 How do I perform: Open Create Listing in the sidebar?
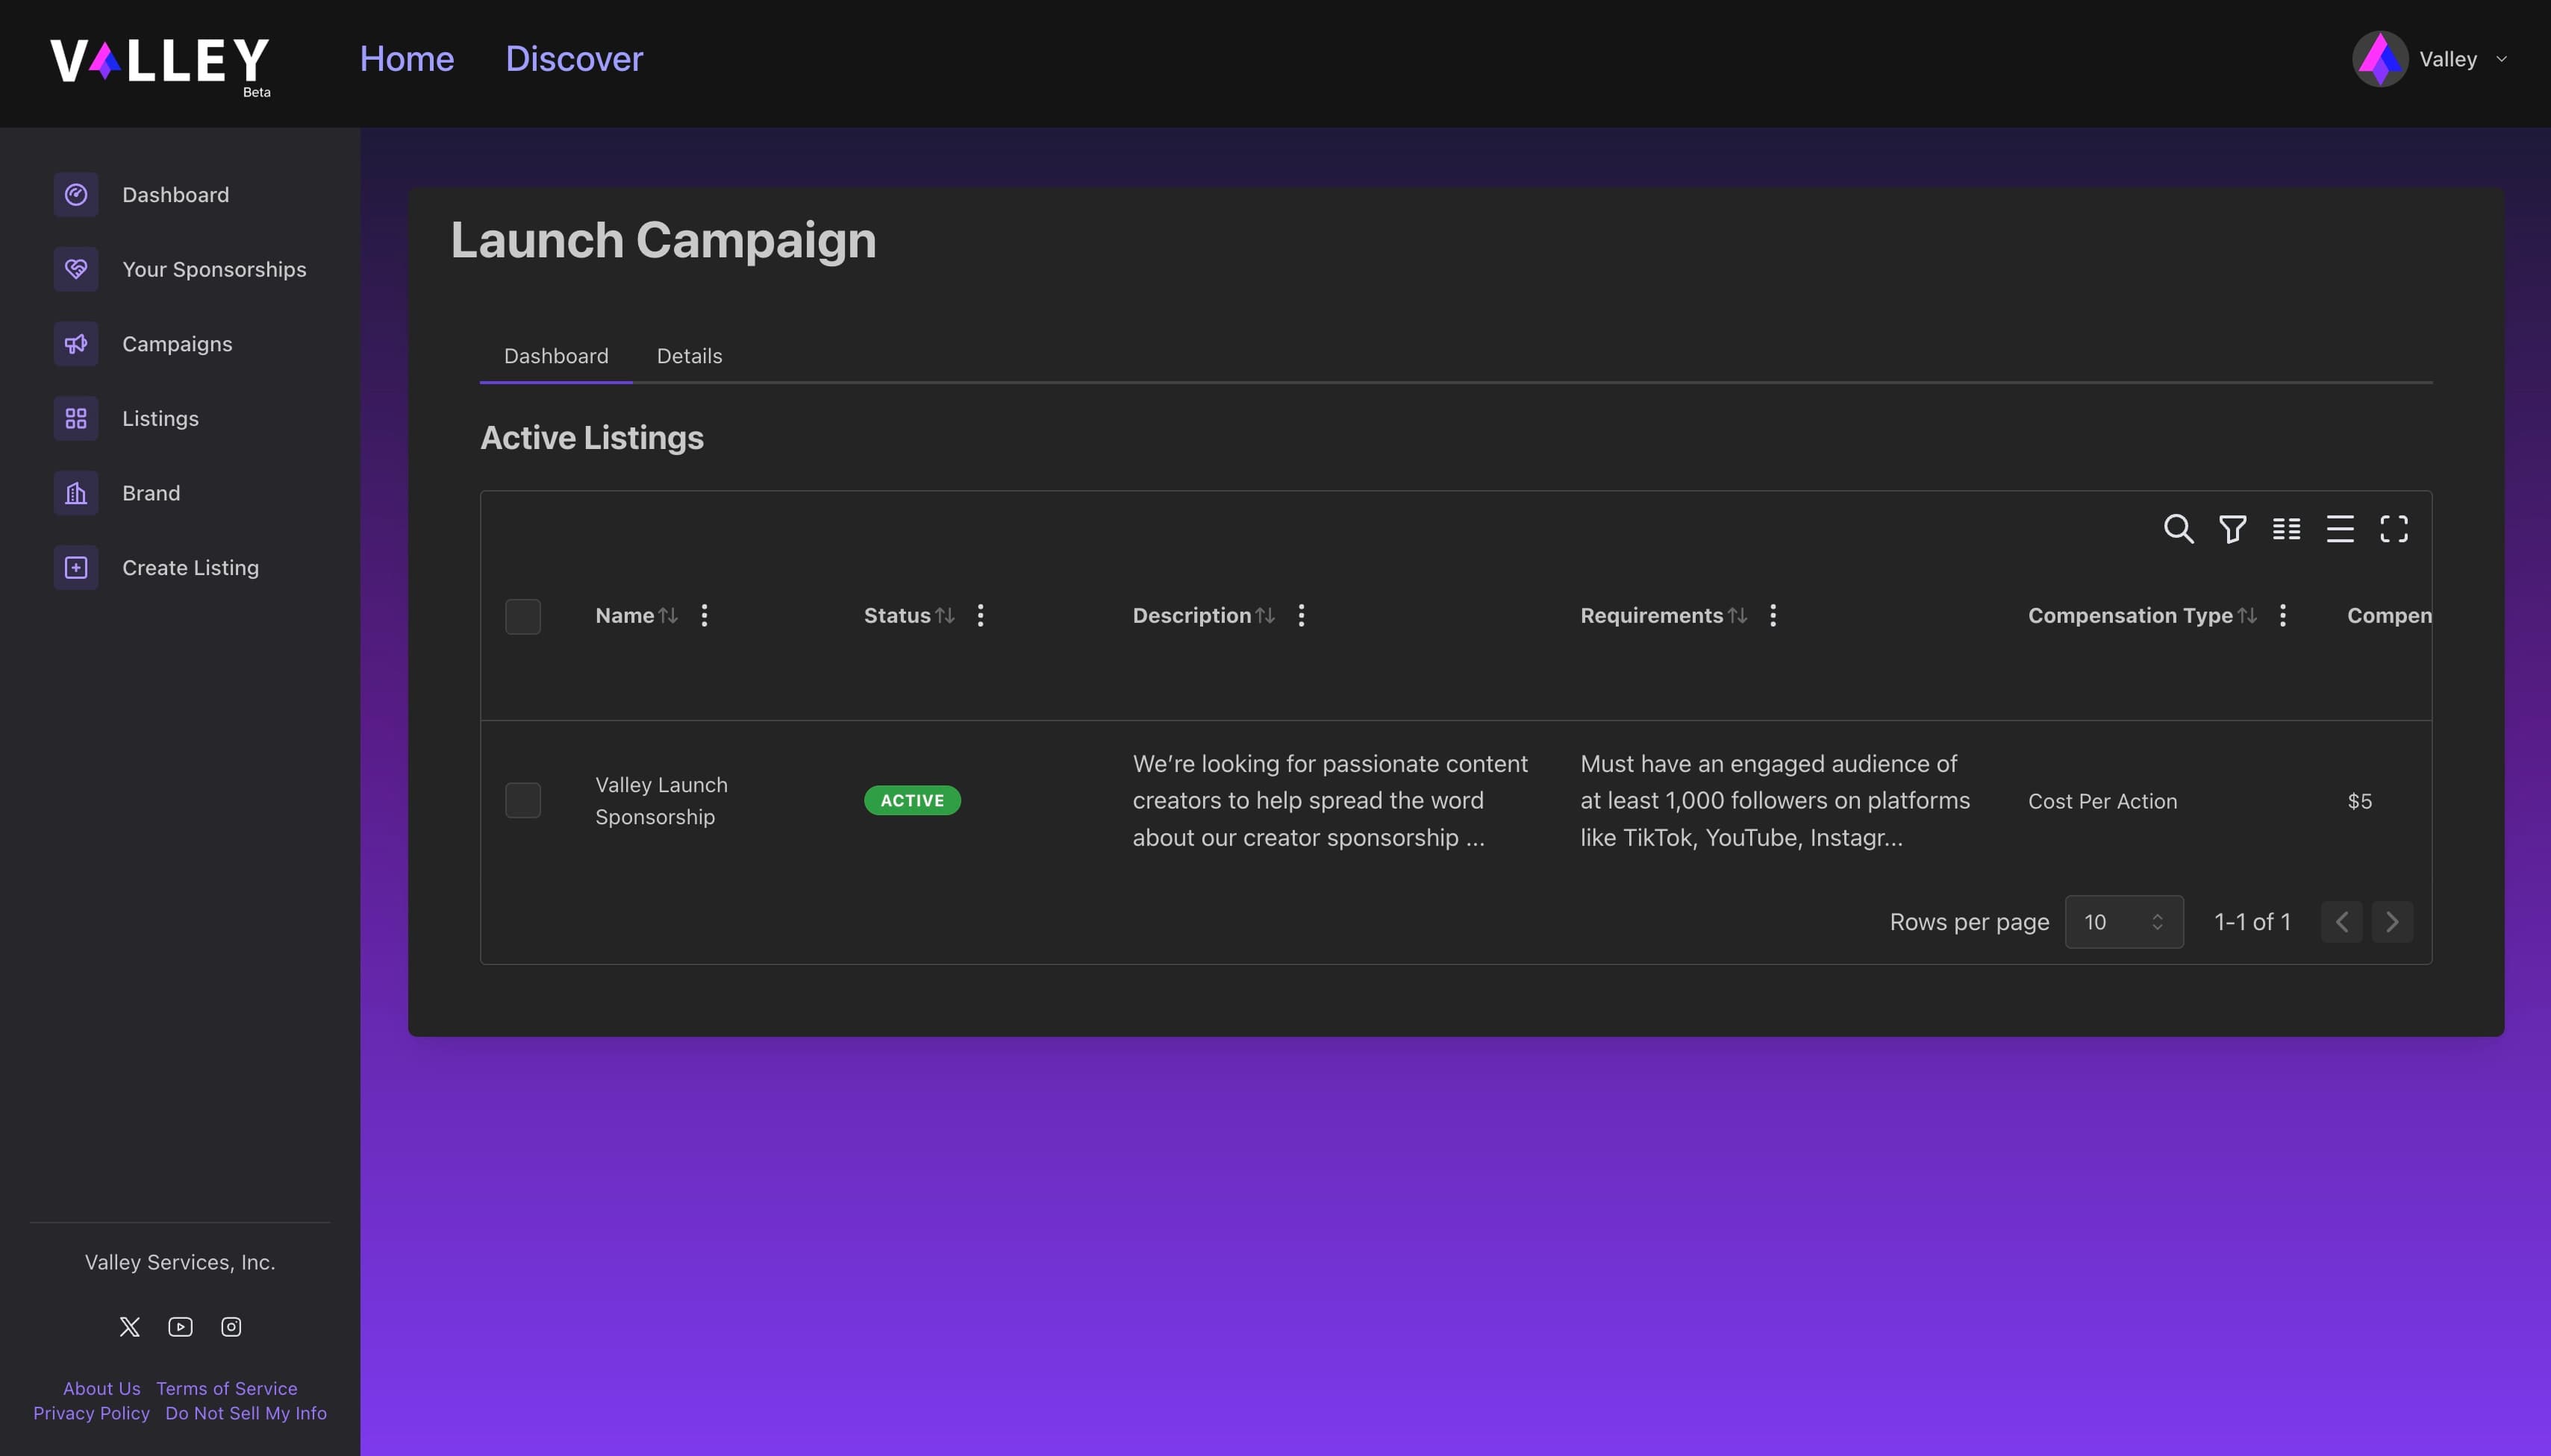[190, 568]
